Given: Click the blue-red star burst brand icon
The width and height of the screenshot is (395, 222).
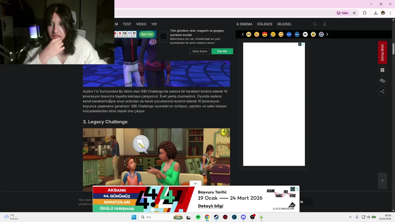Looking at the screenshot, I should pos(321,34).
